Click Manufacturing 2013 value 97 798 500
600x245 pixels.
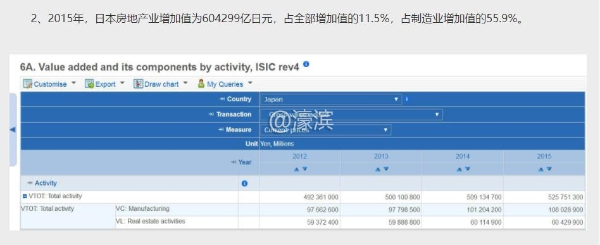pos(404,210)
